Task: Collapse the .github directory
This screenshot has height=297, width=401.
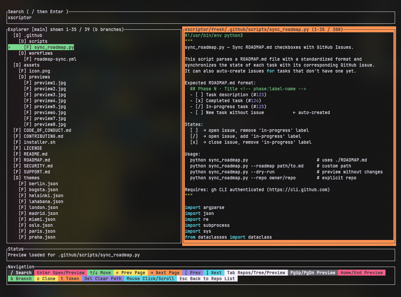Action: (28, 35)
